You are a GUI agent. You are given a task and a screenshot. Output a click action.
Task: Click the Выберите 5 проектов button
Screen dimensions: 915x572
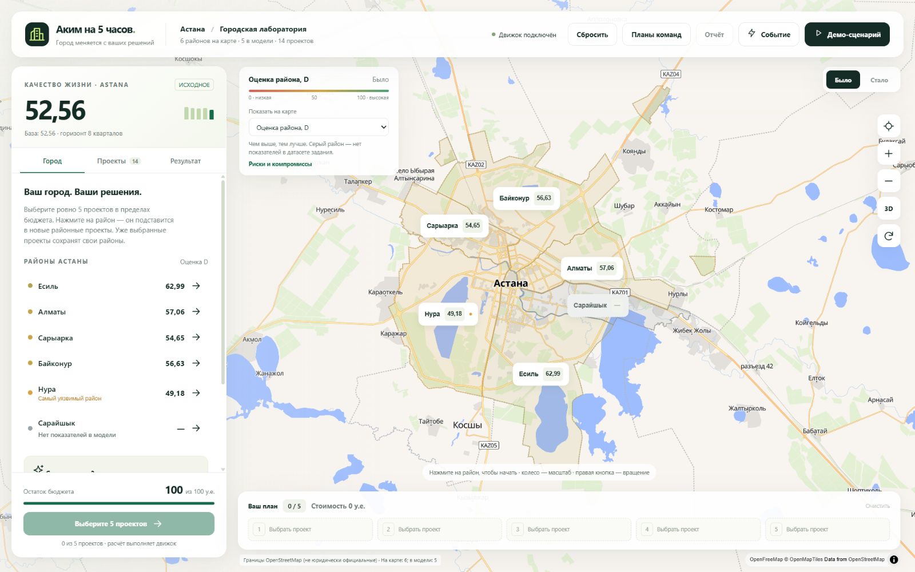click(x=119, y=524)
